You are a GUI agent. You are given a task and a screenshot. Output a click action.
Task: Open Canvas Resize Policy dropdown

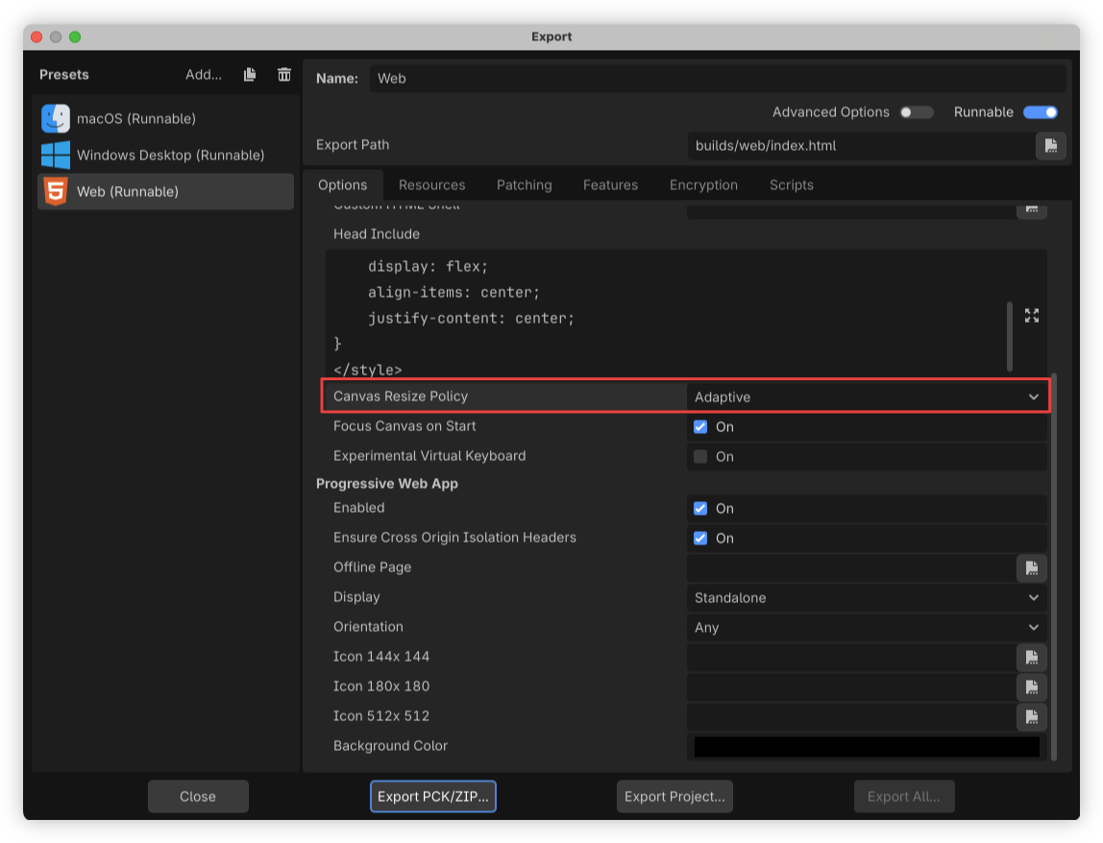867,397
